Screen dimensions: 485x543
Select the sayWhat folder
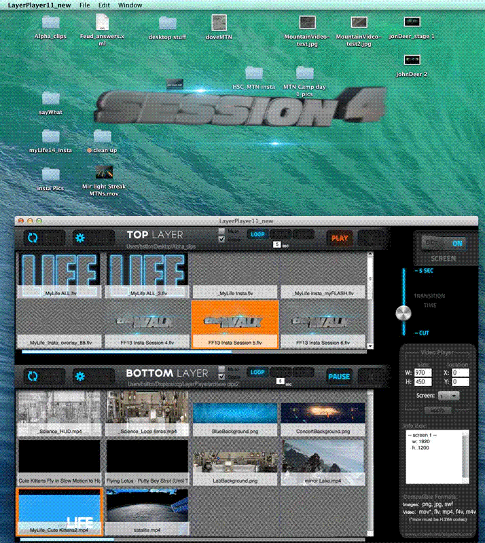coord(51,98)
